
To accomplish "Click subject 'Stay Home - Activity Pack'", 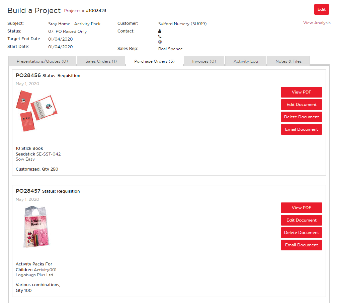I will (x=74, y=24).
